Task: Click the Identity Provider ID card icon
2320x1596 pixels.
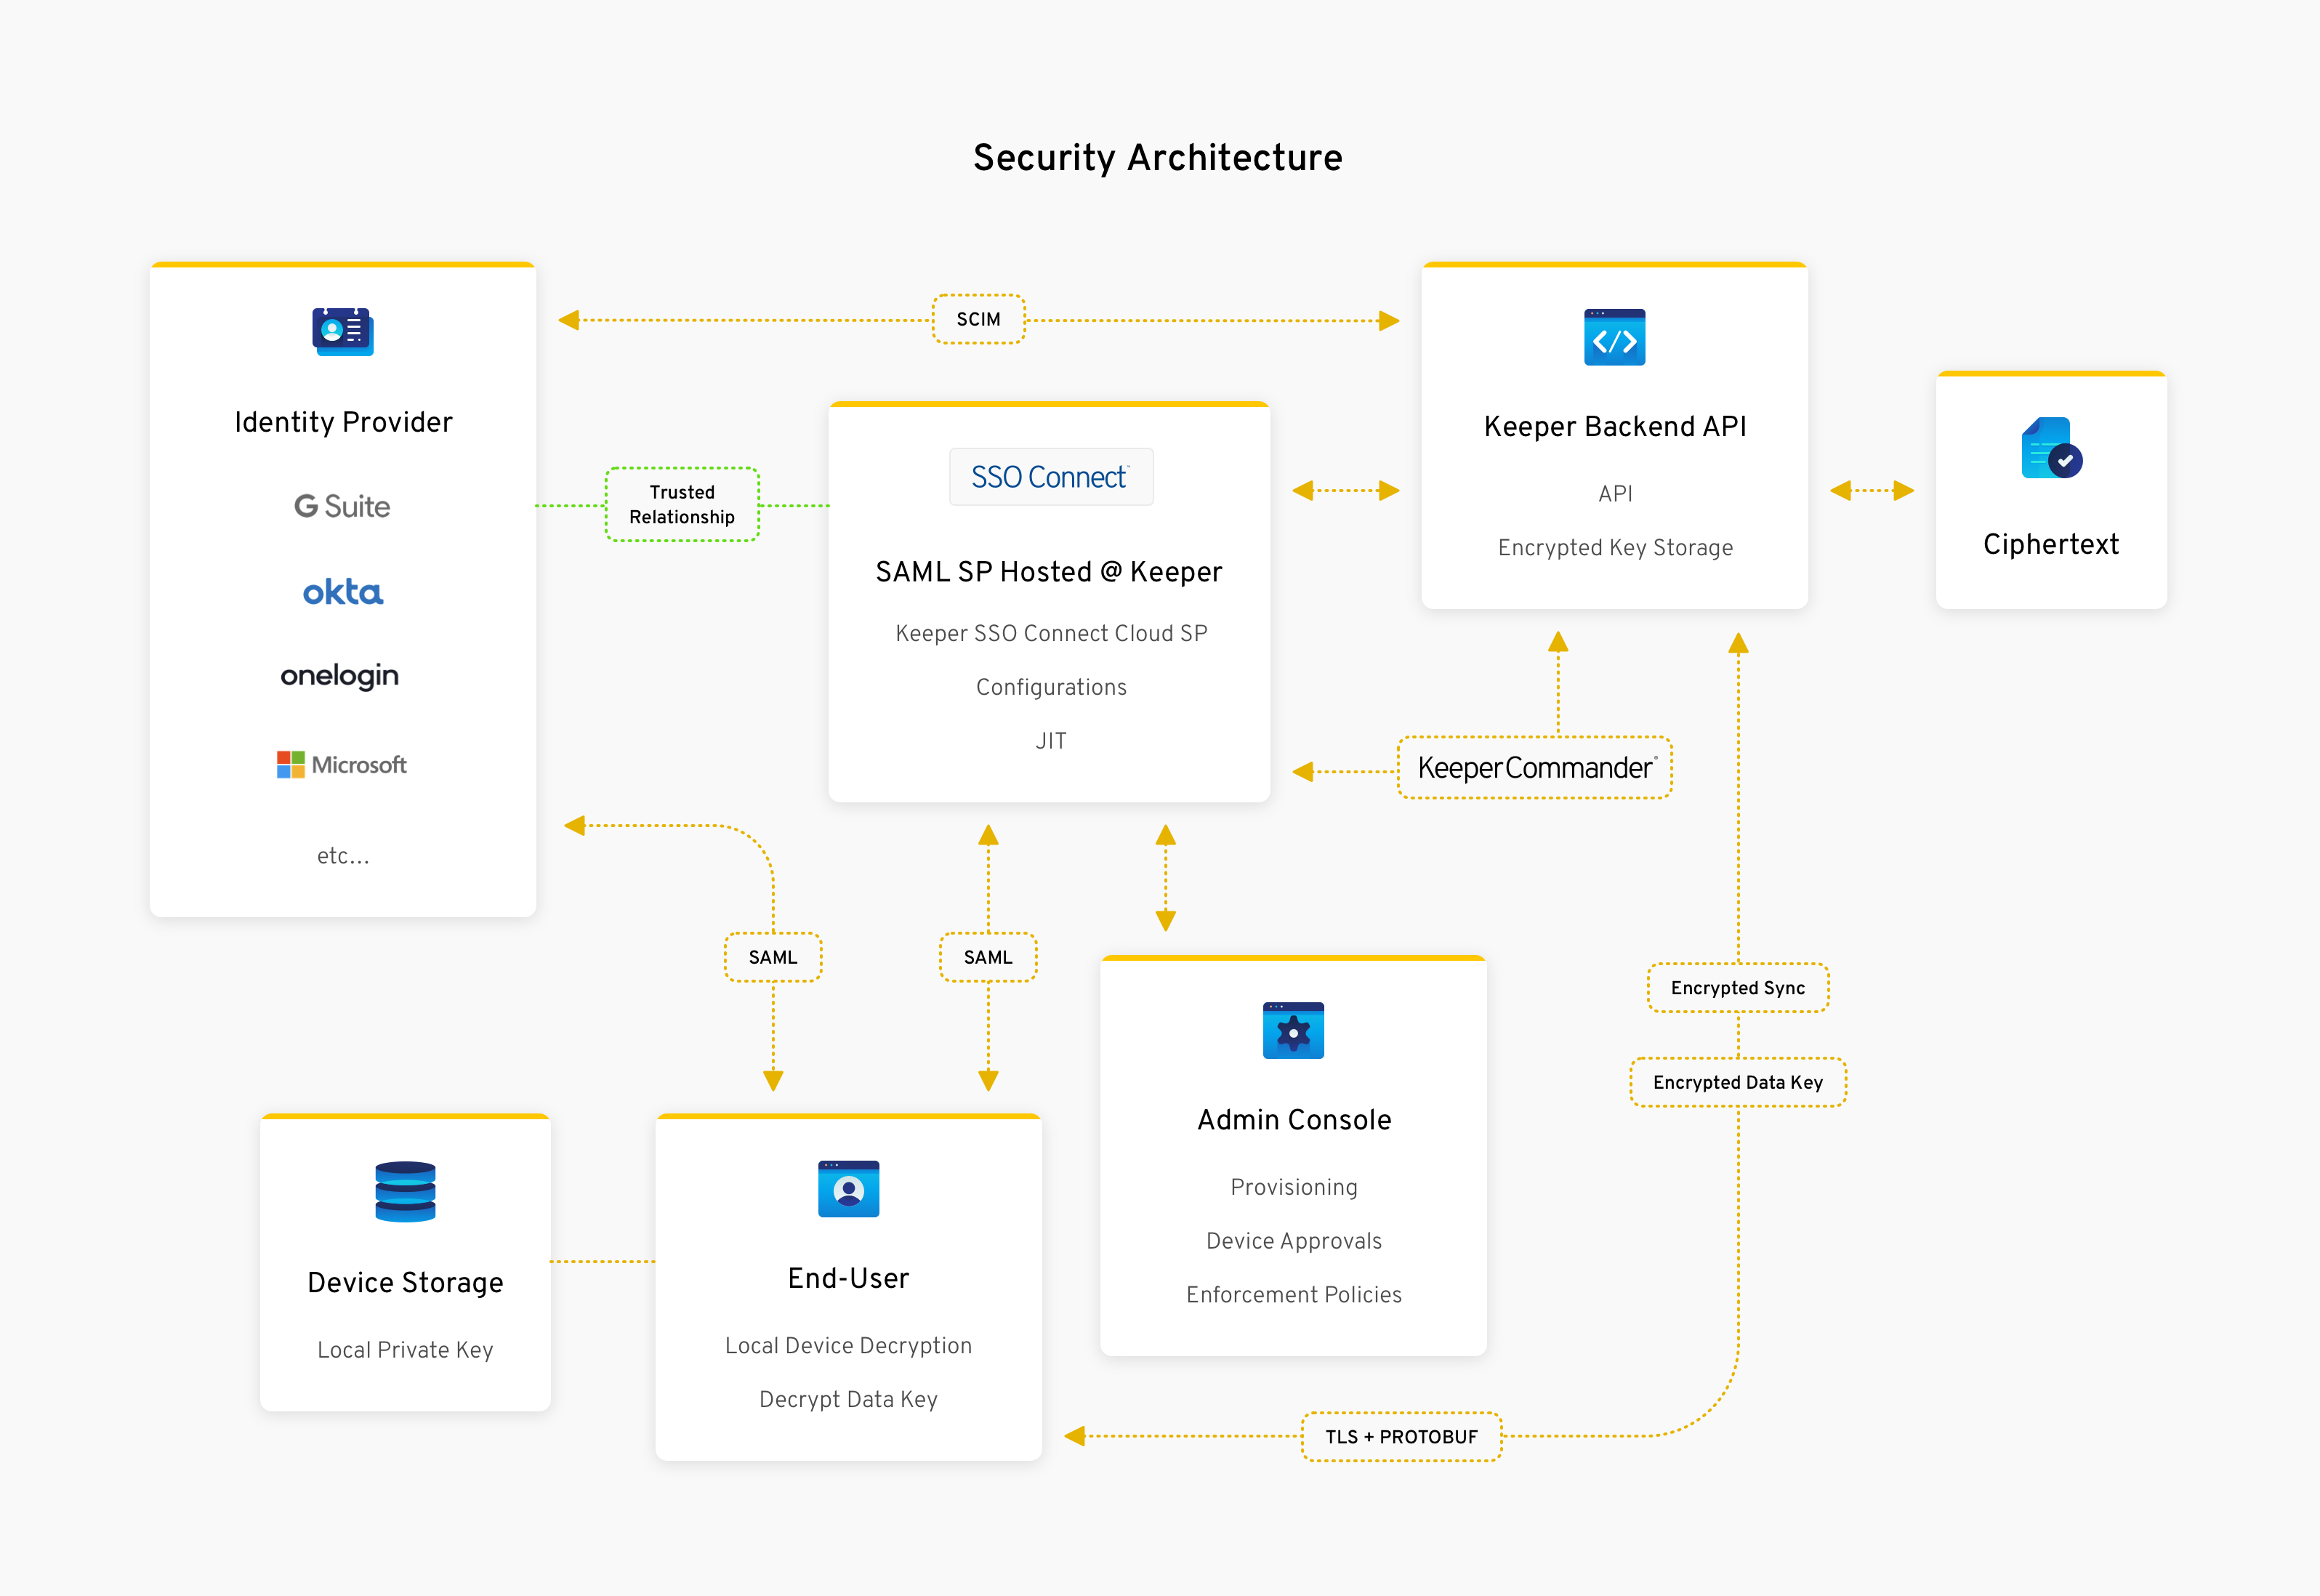Action: [x=343, y=332]
